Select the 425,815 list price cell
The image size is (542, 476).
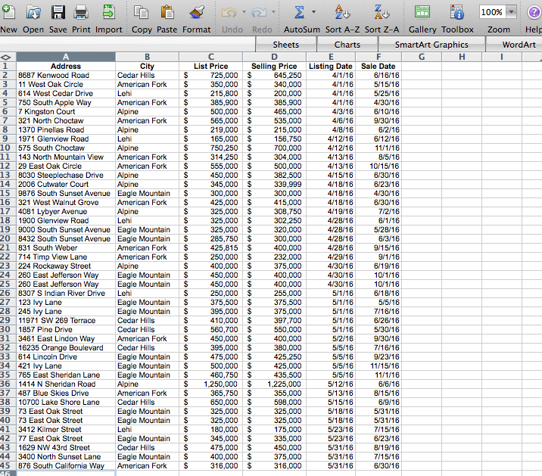pos(211,247)
